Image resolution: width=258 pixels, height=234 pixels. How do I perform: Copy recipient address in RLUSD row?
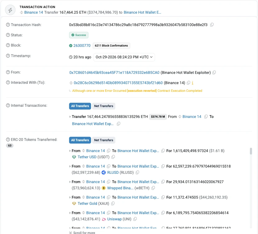coord(163,166)
